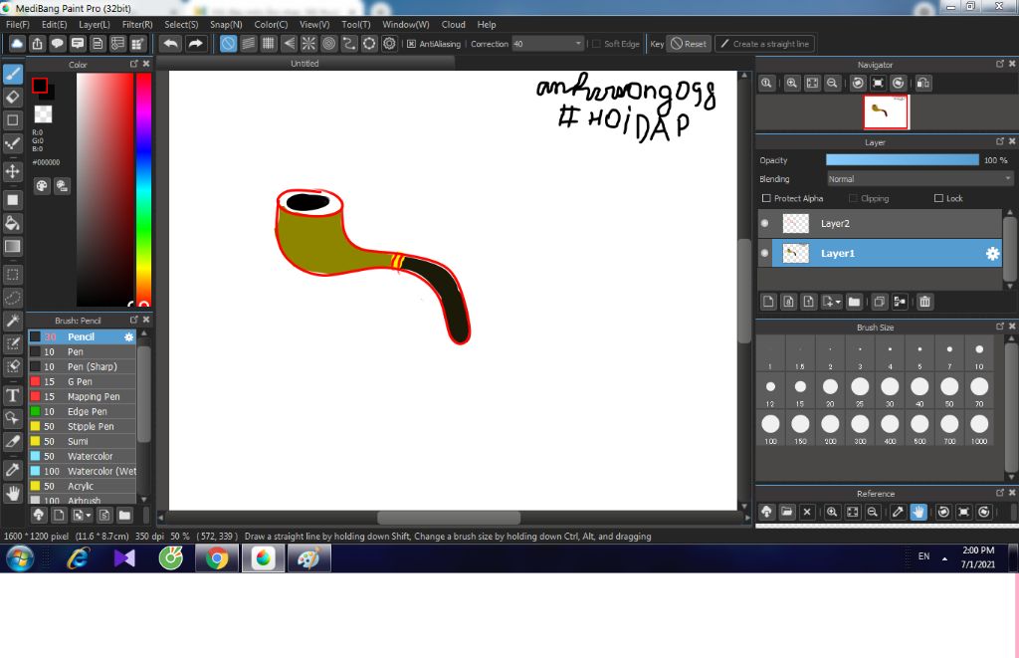Enable the grid snap guide
Screen dimensions: 1019x658
tap(269, 44)
